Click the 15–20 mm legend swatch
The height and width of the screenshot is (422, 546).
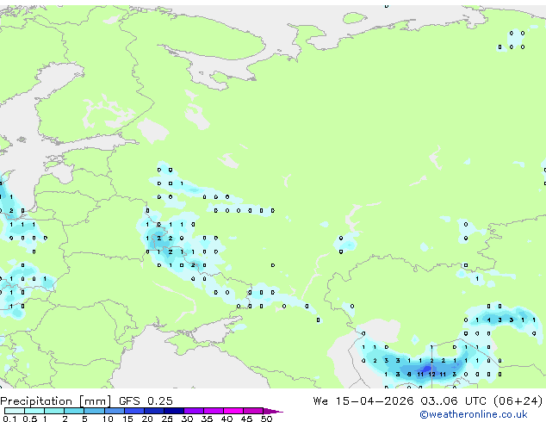coord(134,411)
